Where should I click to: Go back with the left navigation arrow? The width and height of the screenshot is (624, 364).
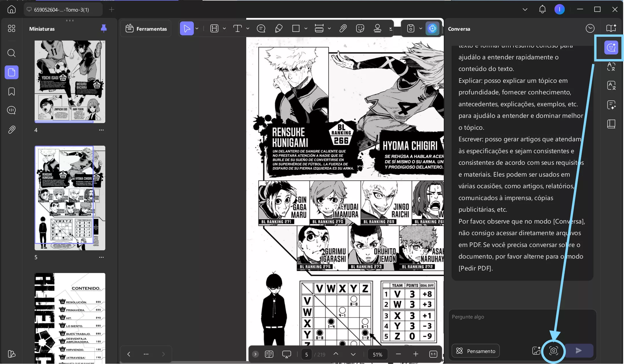coord(129,354)
